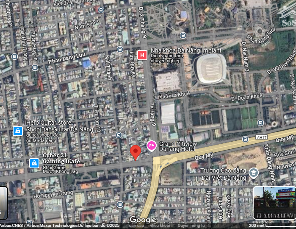Screen dimensions: 296x229
Task: Select the Trường Cao đẳng Đại Việt school icon
Action: 254,173
